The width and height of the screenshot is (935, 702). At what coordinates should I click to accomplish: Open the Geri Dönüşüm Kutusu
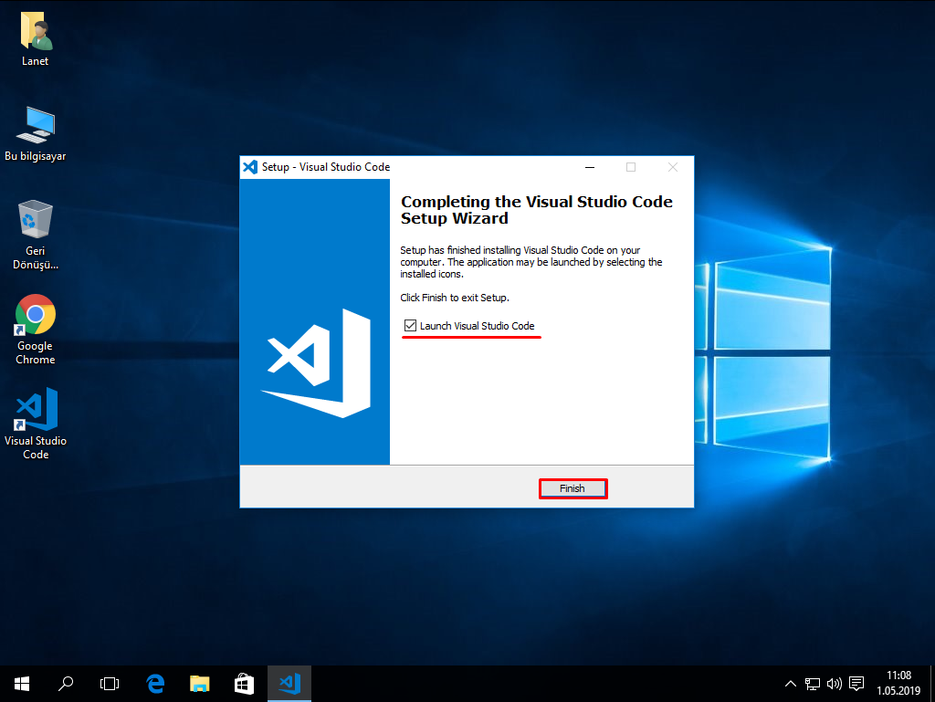36,219
